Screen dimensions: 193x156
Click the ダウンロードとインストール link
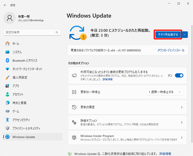tap(171, 50)
